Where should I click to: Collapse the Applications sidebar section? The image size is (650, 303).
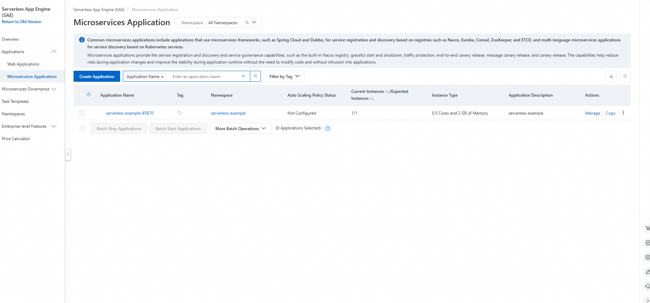tap(54, 51)
